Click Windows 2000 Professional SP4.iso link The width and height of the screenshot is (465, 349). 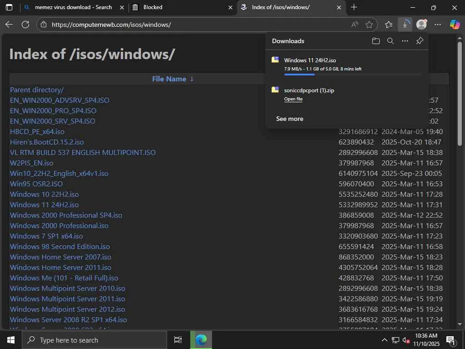point(66,215)
